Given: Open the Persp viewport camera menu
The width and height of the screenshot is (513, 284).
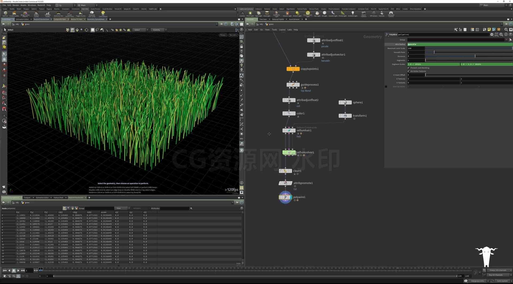Looking at the screenshot, I should [223, 35].
